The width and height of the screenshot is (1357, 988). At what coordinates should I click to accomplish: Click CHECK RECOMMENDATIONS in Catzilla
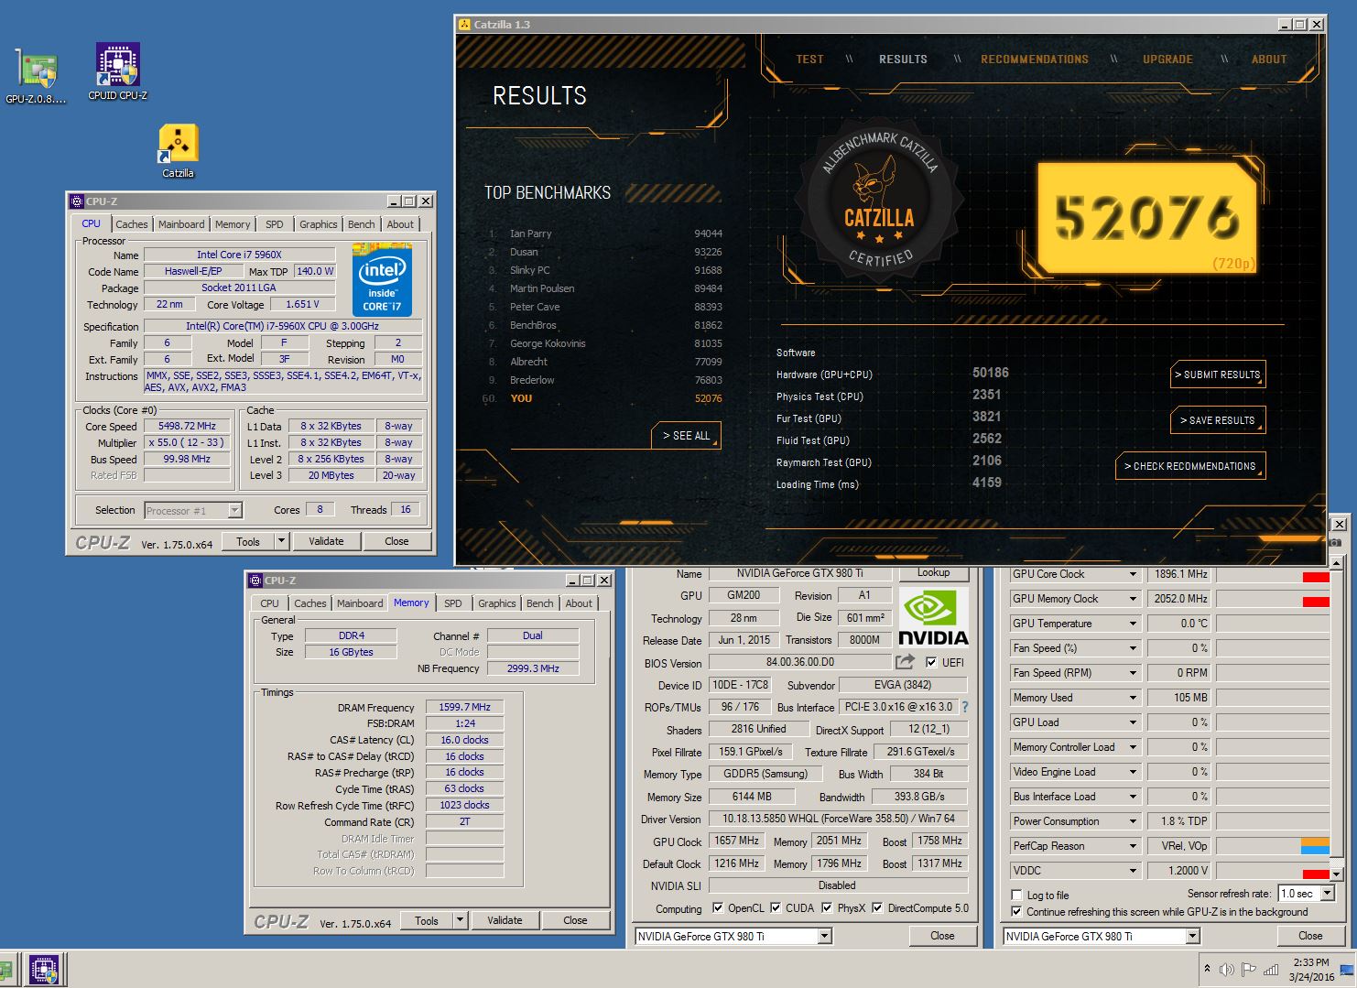(x=1190, y=466)
